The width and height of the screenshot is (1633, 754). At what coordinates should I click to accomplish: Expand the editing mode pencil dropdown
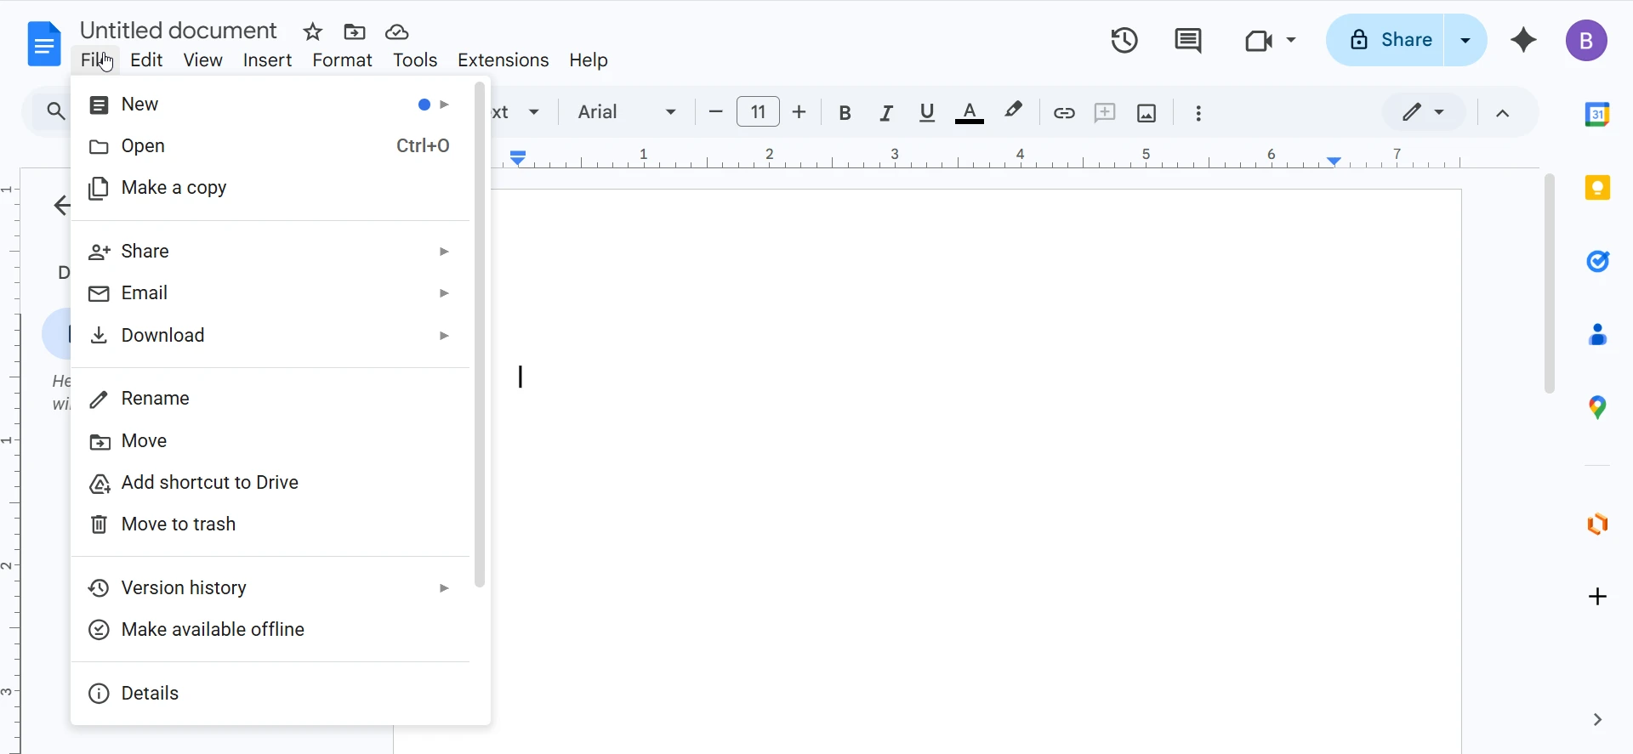pos(1423,112)
